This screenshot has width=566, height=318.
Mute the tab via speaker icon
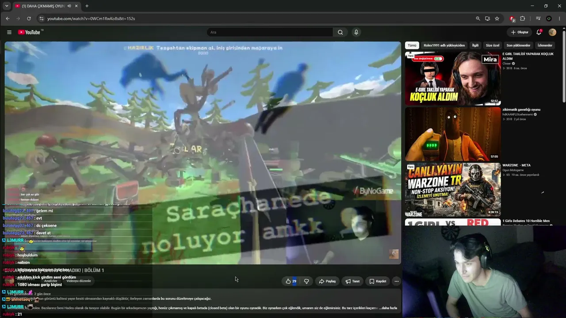[69, 6]
